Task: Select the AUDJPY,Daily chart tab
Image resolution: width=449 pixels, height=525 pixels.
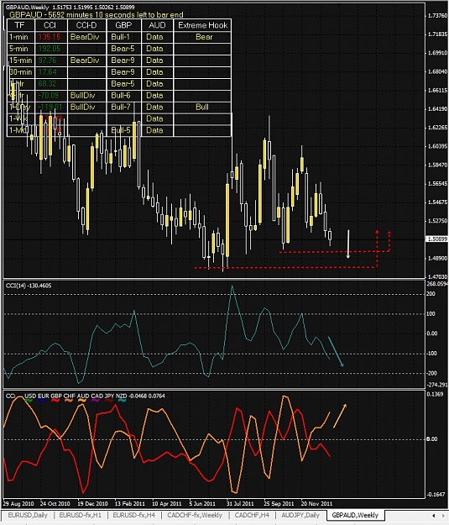Action: pyautogui.click(x=300, y=515)
